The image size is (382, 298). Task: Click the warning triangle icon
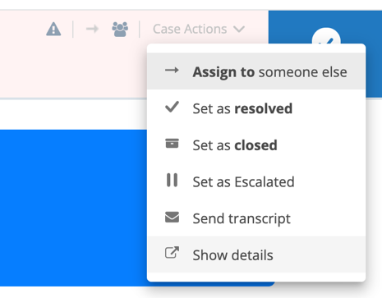53,29
